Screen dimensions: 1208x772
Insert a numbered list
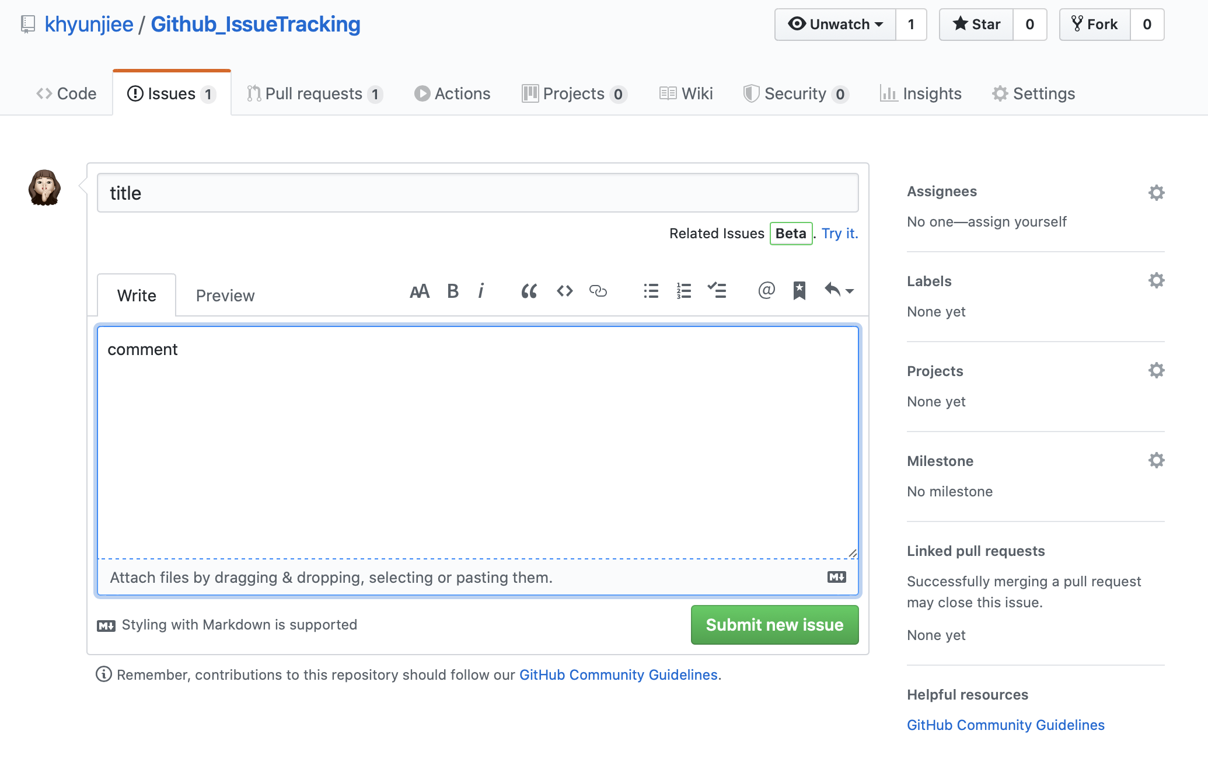[684, 291]
